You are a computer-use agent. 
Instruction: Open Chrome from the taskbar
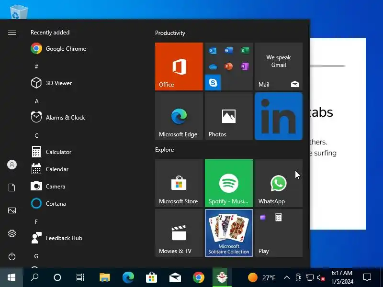pos(199,277)
